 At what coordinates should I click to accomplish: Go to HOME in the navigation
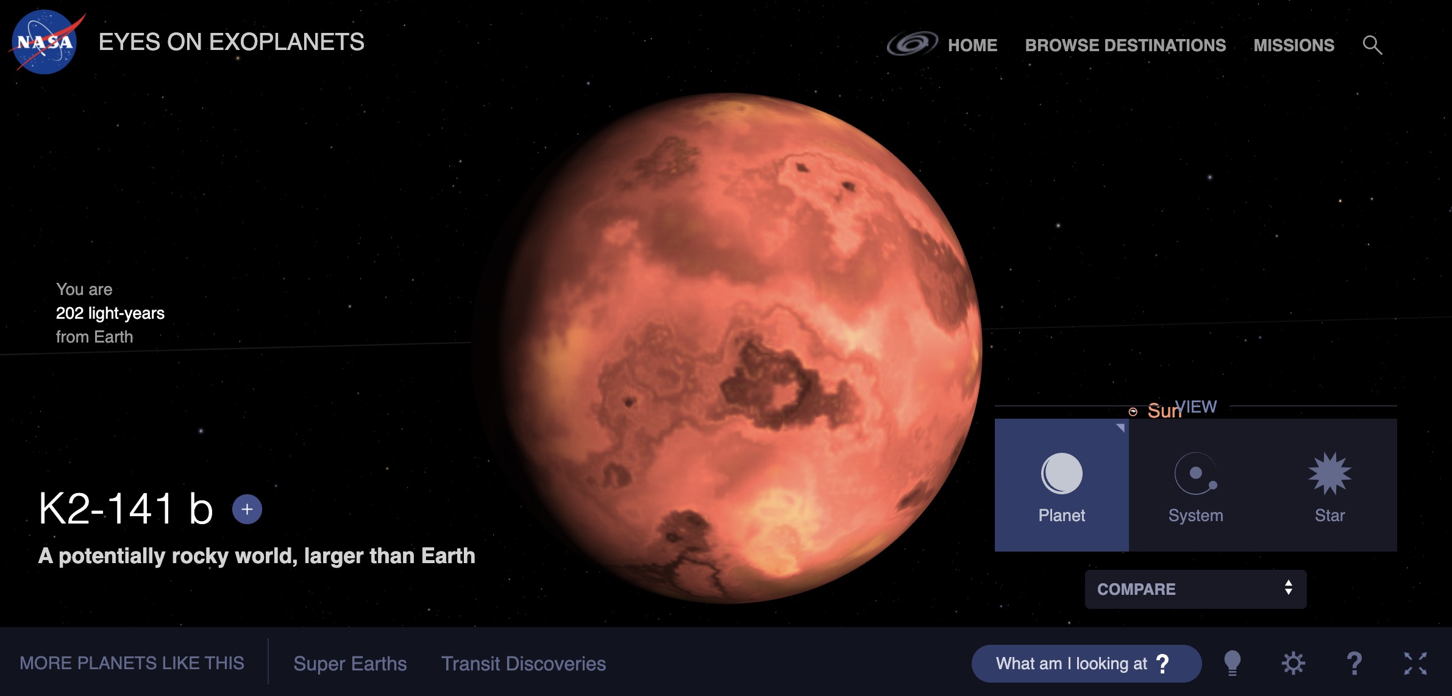point(972,45)
